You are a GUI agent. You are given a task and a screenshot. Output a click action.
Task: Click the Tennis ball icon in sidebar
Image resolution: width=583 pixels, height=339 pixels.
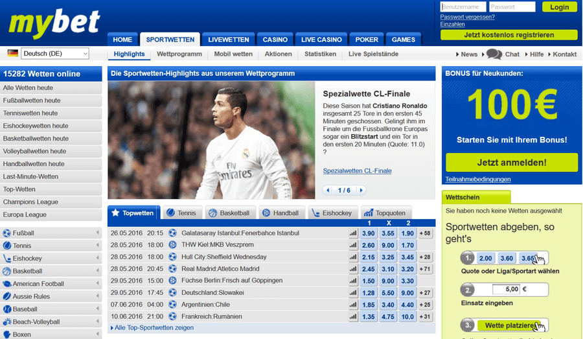pyautogui.click(x=6, y=246)
